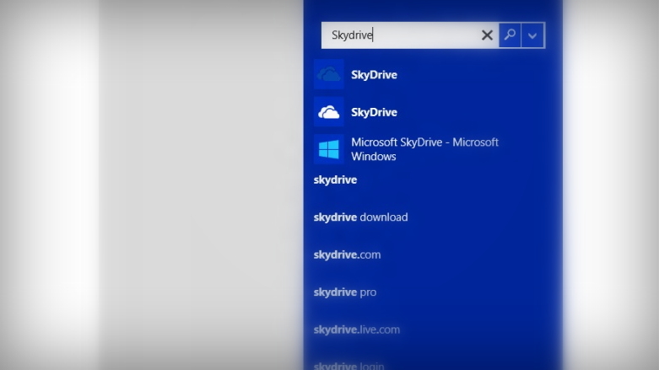Select the 'skydrive pro' suggestion
This screenshot has width=659, height=370.
344,292
